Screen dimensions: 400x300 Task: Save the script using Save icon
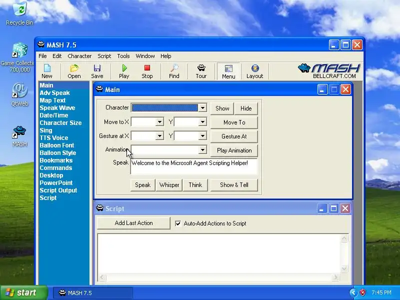(x=97, y=71)
